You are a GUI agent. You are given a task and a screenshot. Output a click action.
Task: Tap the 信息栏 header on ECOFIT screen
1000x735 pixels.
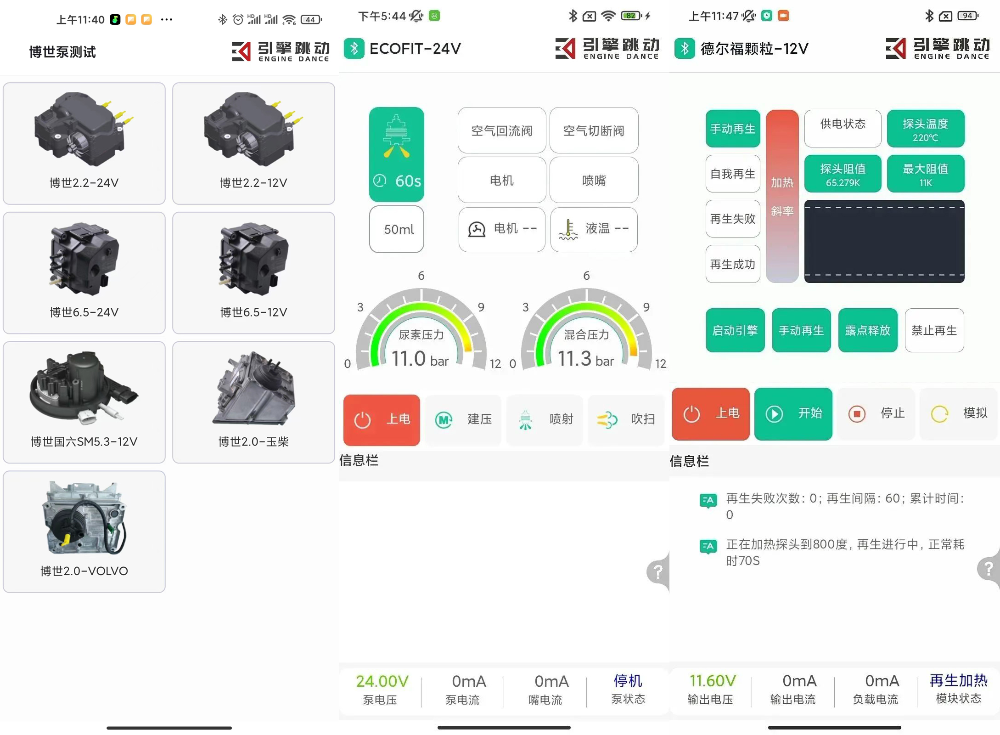[x=359, y=460]
